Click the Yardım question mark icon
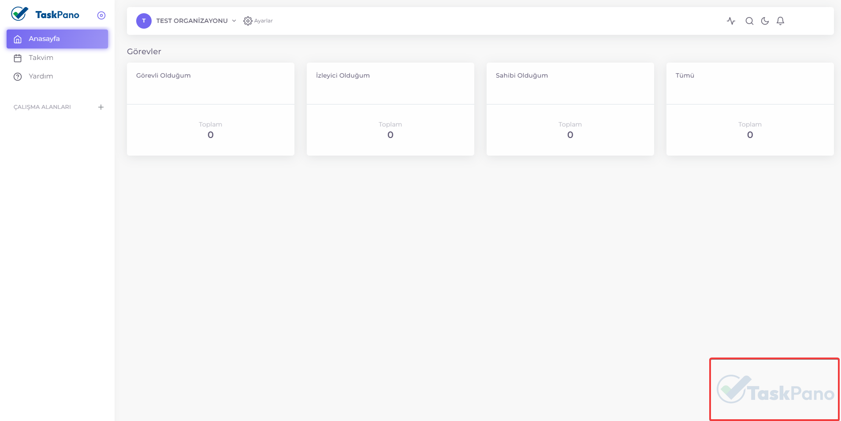This screenshot has width=841, height=421. pos(18,77)
